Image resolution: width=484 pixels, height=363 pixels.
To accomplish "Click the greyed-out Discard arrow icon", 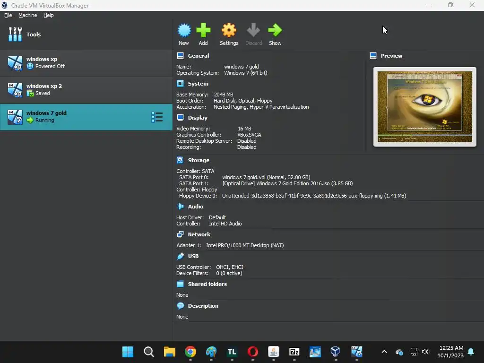I will [x=253, y=30].
